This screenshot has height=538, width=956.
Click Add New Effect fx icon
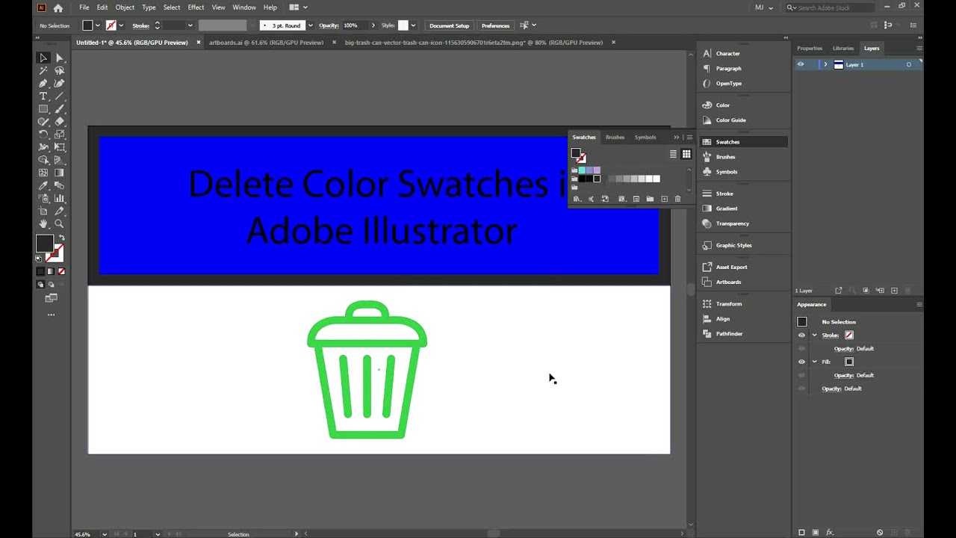point(830,532)
